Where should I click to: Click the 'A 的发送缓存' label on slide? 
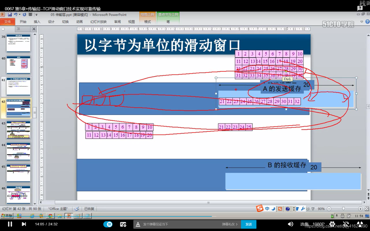click(x=282, y=89)
